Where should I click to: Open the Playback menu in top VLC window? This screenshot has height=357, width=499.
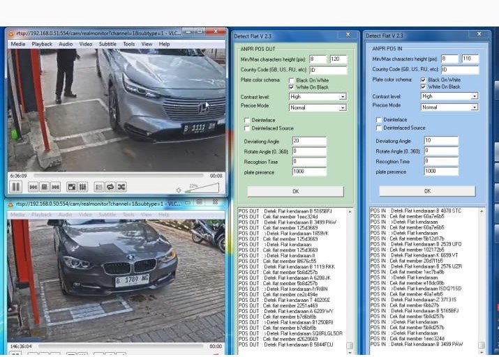coord(42,44)
